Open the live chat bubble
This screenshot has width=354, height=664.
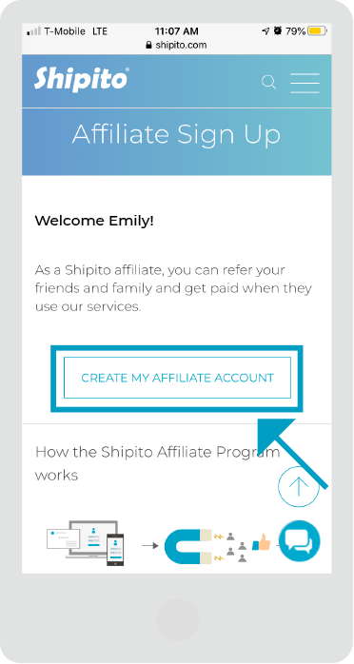[300, 541]
